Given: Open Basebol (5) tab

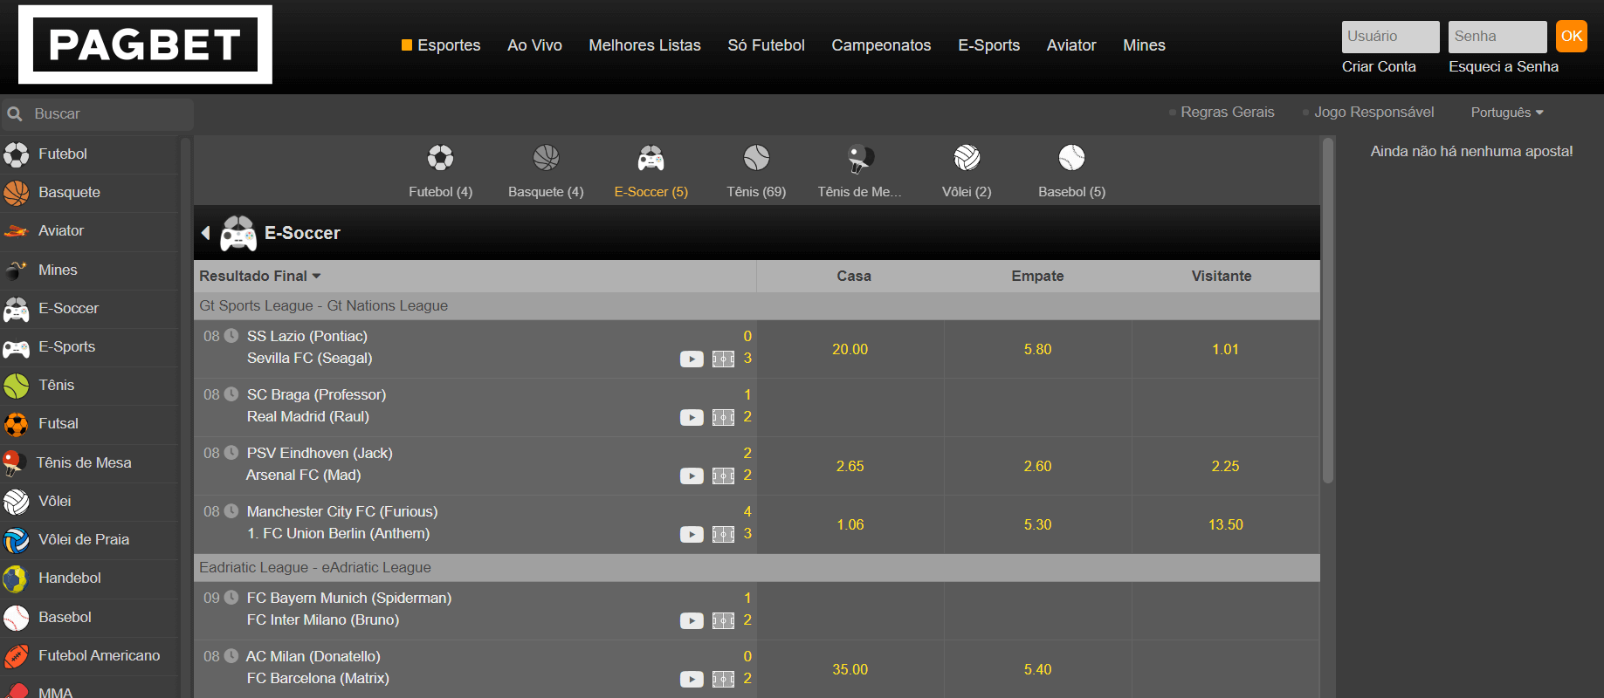Looking at the screenshot, I should tap(1071, 171).
